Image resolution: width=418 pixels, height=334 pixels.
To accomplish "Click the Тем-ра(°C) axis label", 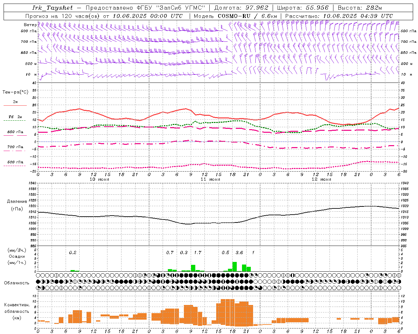I will pyautogui.click(x=15, y=92).
